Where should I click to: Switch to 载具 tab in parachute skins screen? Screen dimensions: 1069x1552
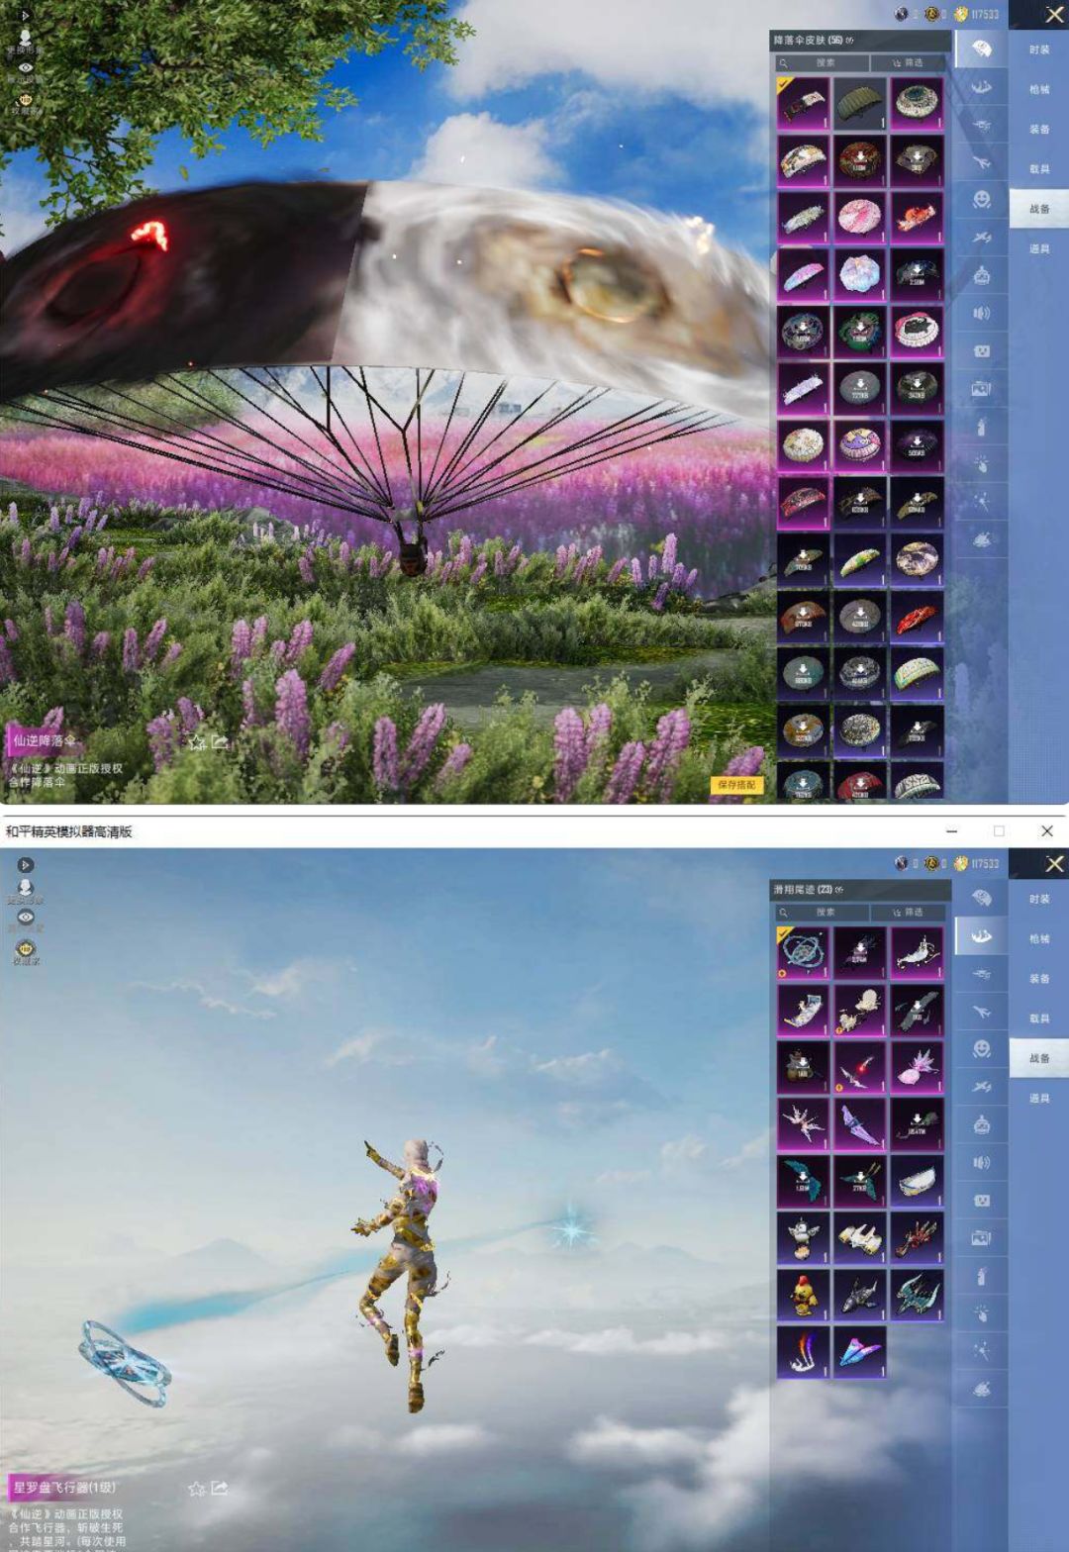[1039, 168]
